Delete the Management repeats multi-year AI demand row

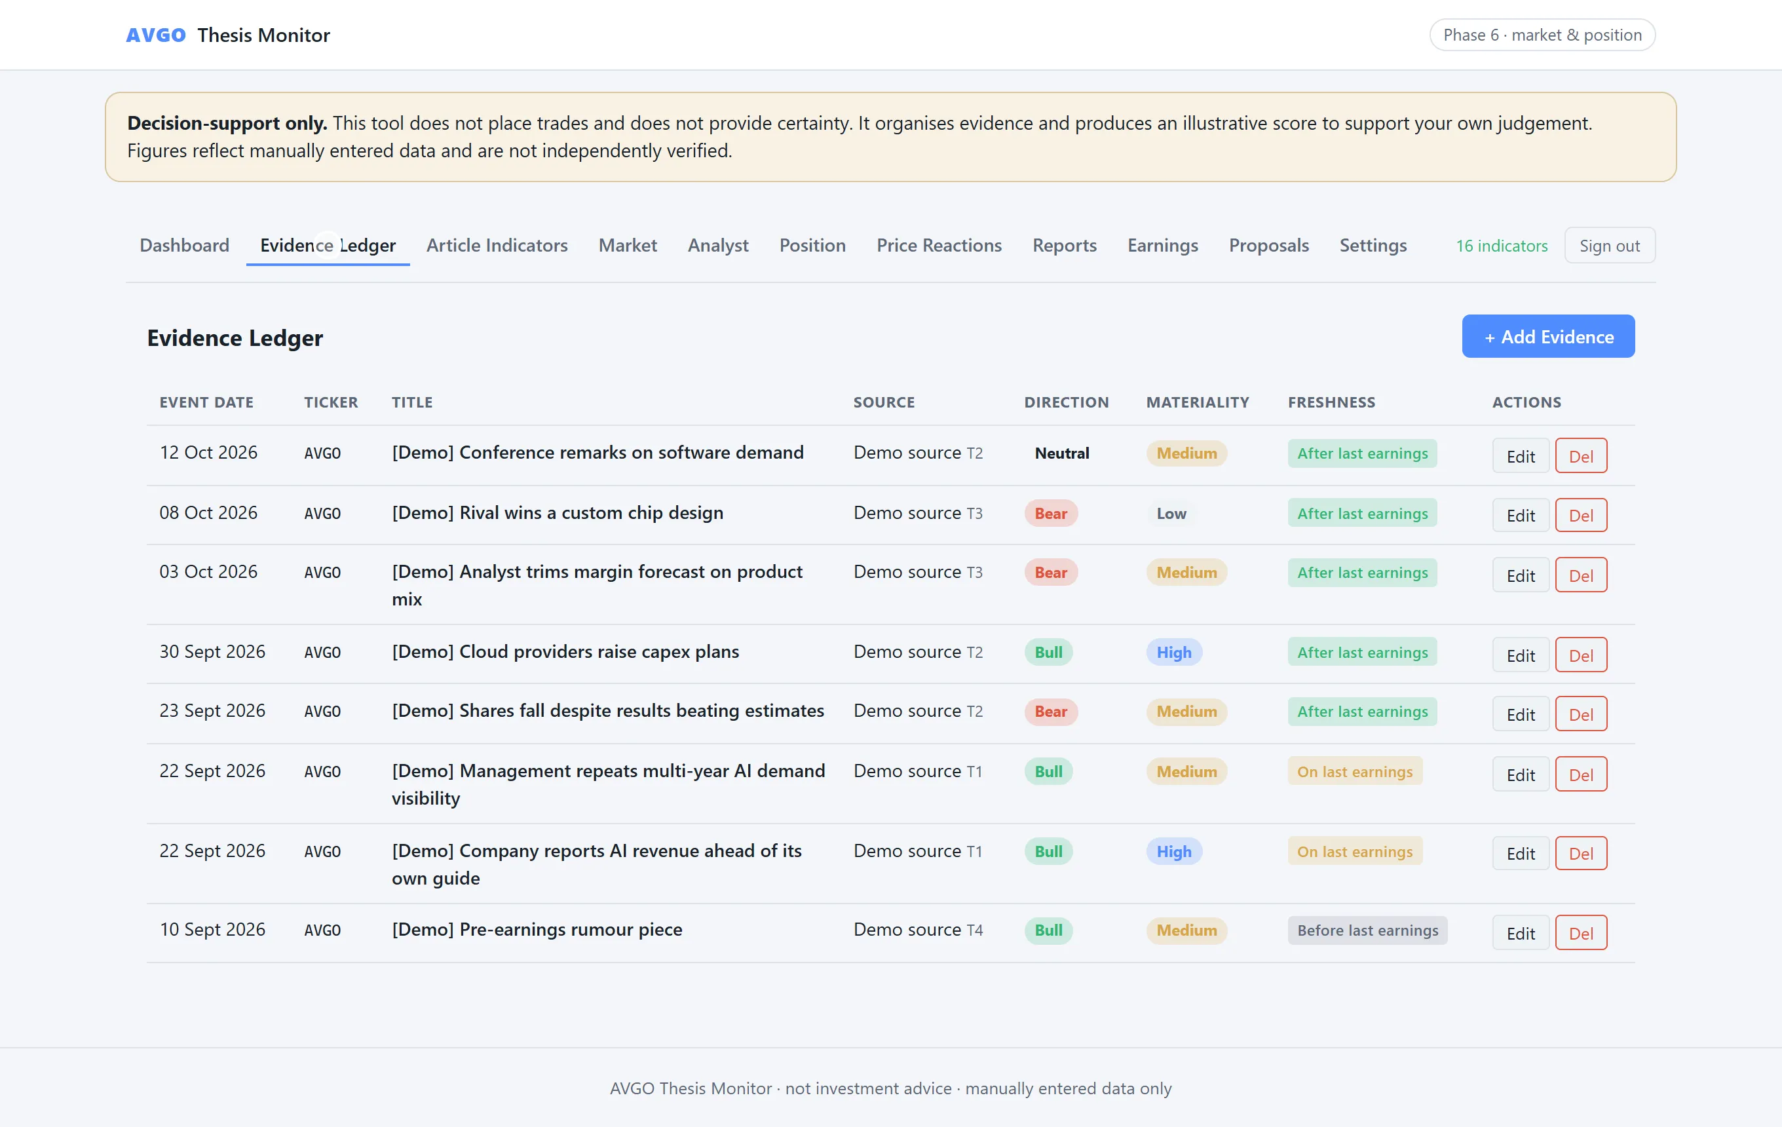click(1581, 774)
